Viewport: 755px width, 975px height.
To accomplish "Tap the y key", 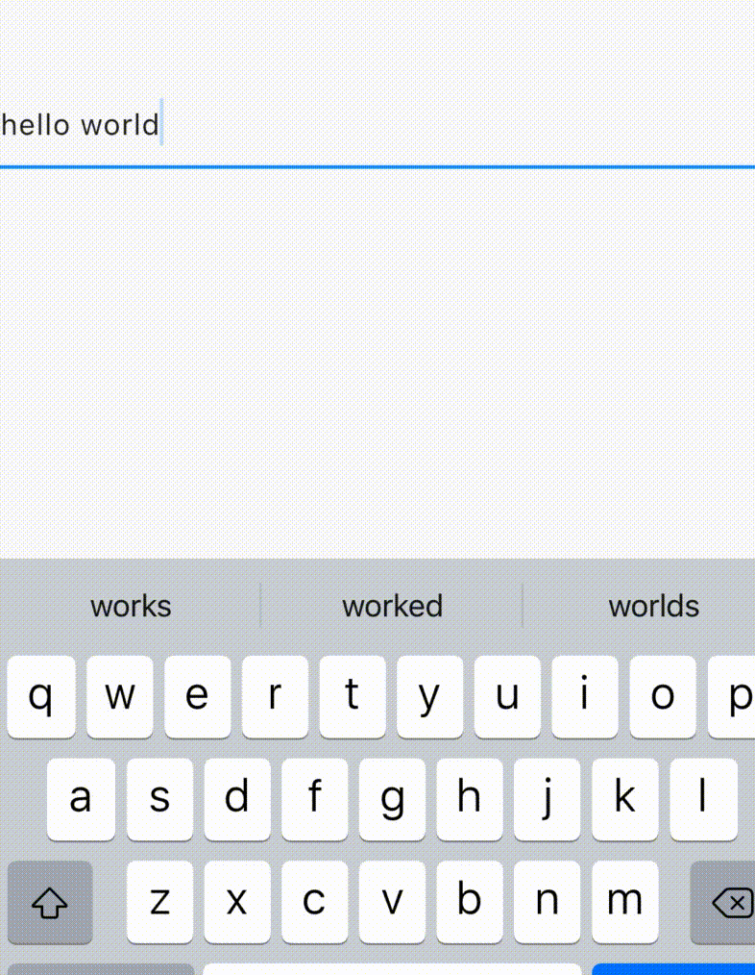I will pos(429,696).
